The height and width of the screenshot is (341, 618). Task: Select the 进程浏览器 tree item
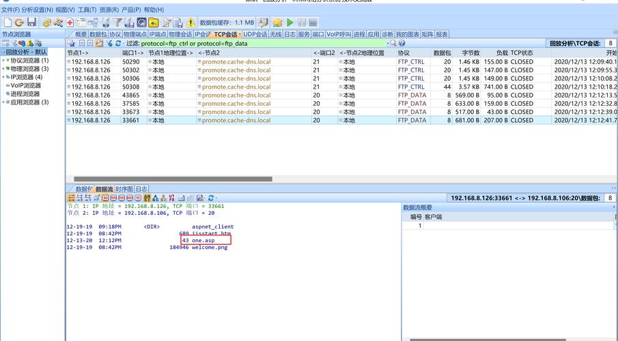pyautogui.click(x=25, y=93)
